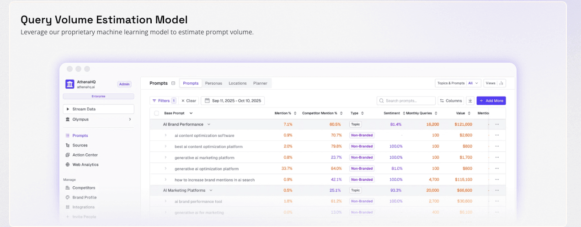Click the calendar icon in date range
581x227 pixels.
coord(207,101)
